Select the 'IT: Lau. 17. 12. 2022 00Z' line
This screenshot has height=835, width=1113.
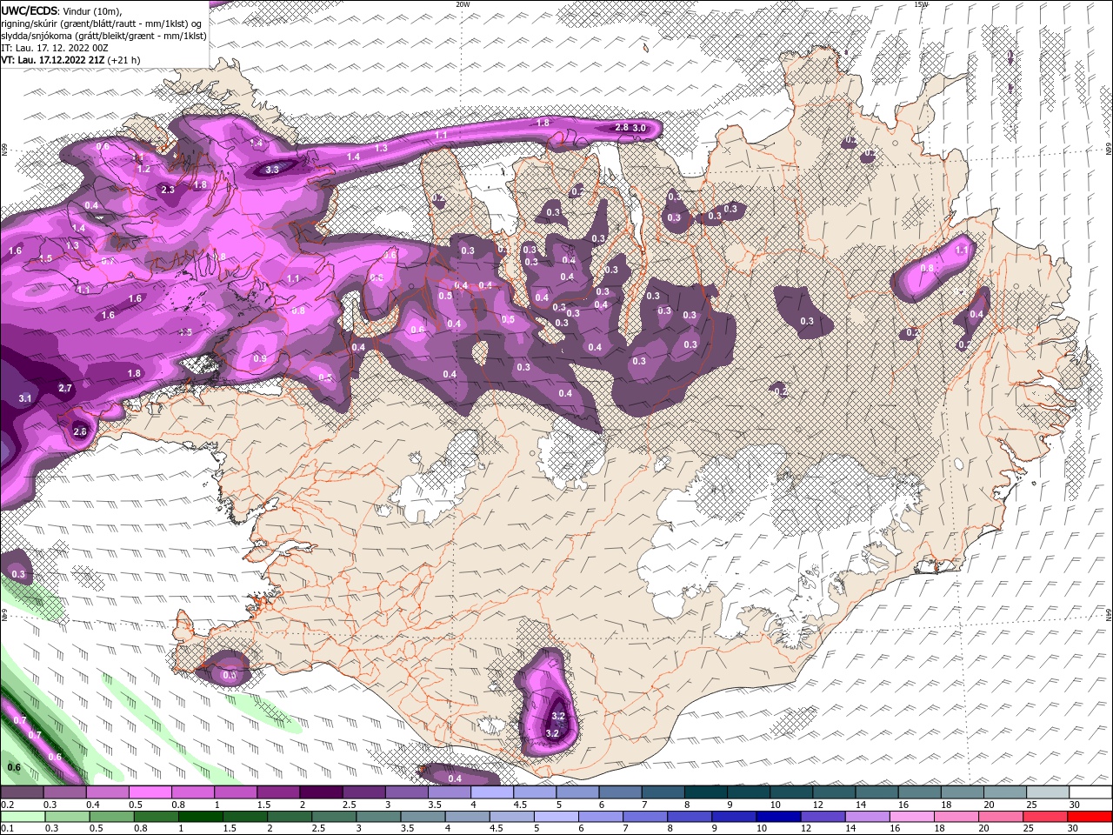(55, 48)
